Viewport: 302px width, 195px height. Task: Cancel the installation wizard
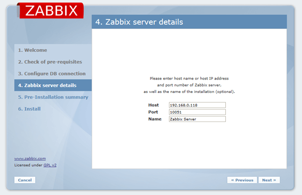click(x=25, y=180)
